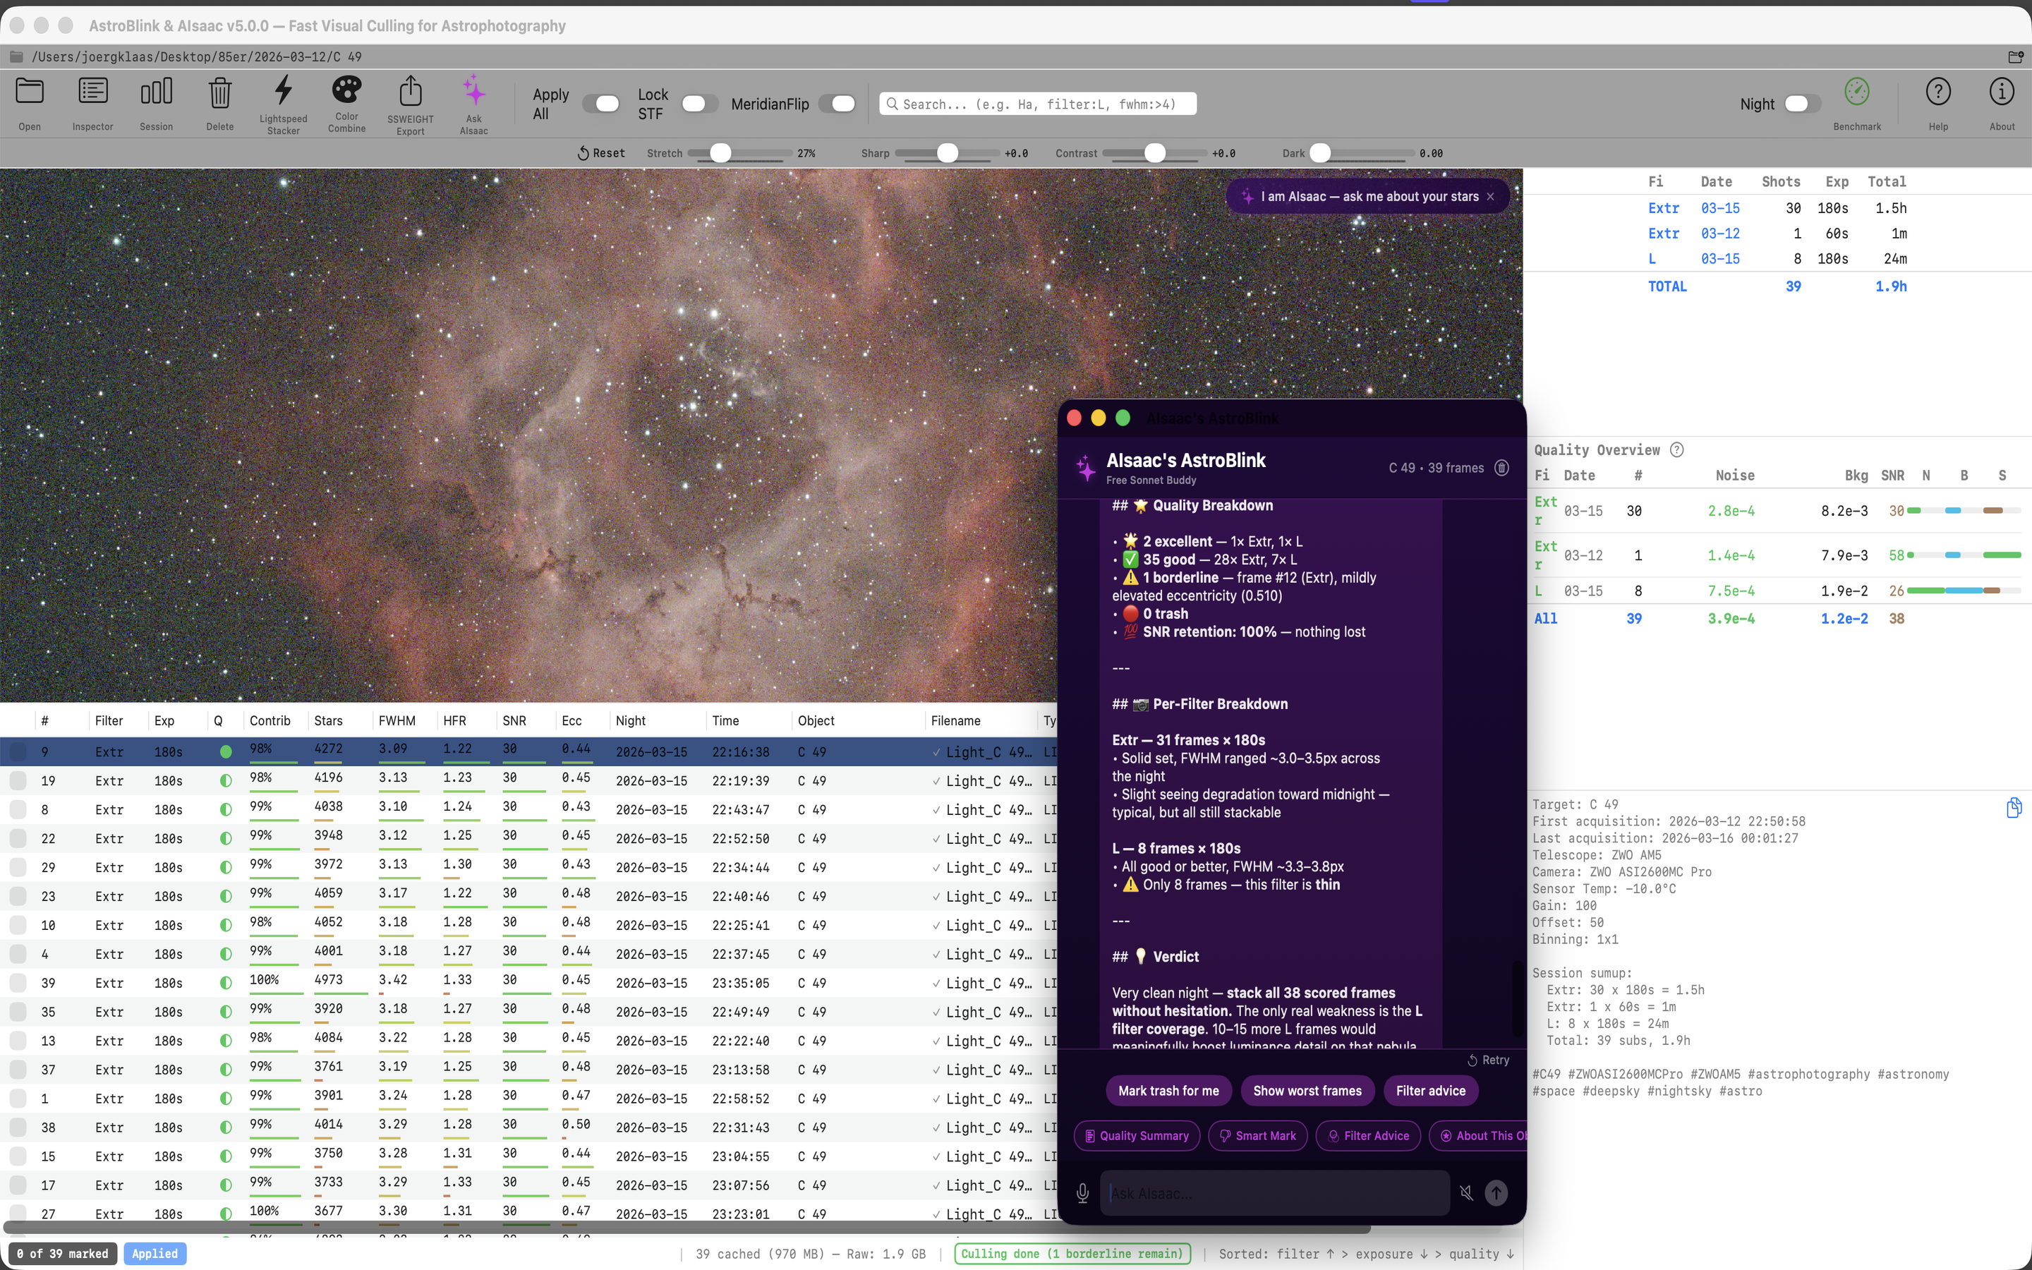Activate the microphone in Alsaac's chat
Screen dimensions: 2032x1270
point(1082,1192)
